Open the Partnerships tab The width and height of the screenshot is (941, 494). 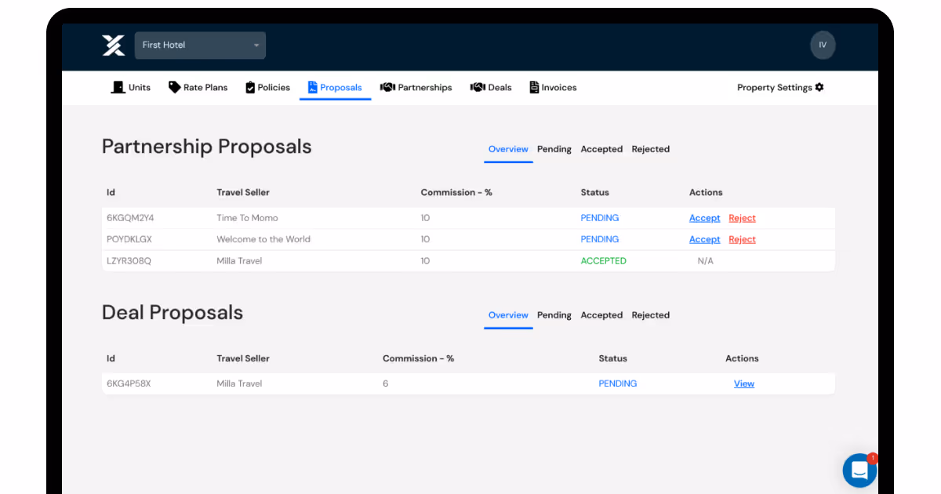tap(416, 87)
